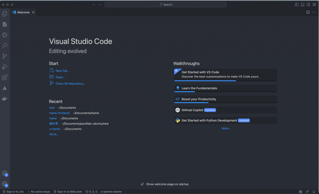The width and height of the screenshot is (319, 194).
Task: Open the Extensions marketplace view
Action: (x=5, y=78)
